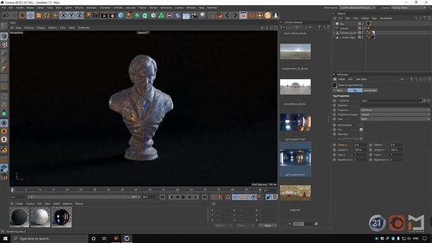Select the reflective Light HDRI material sphere
432x243 pixels.
[x=61, y=217]
